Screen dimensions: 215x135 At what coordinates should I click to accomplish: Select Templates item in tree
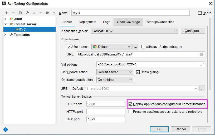coord(22,35)
